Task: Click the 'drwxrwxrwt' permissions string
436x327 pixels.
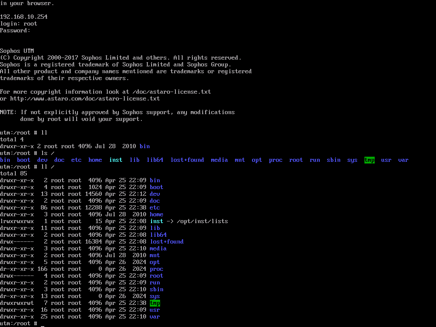Action: click(x=17, y=303)
